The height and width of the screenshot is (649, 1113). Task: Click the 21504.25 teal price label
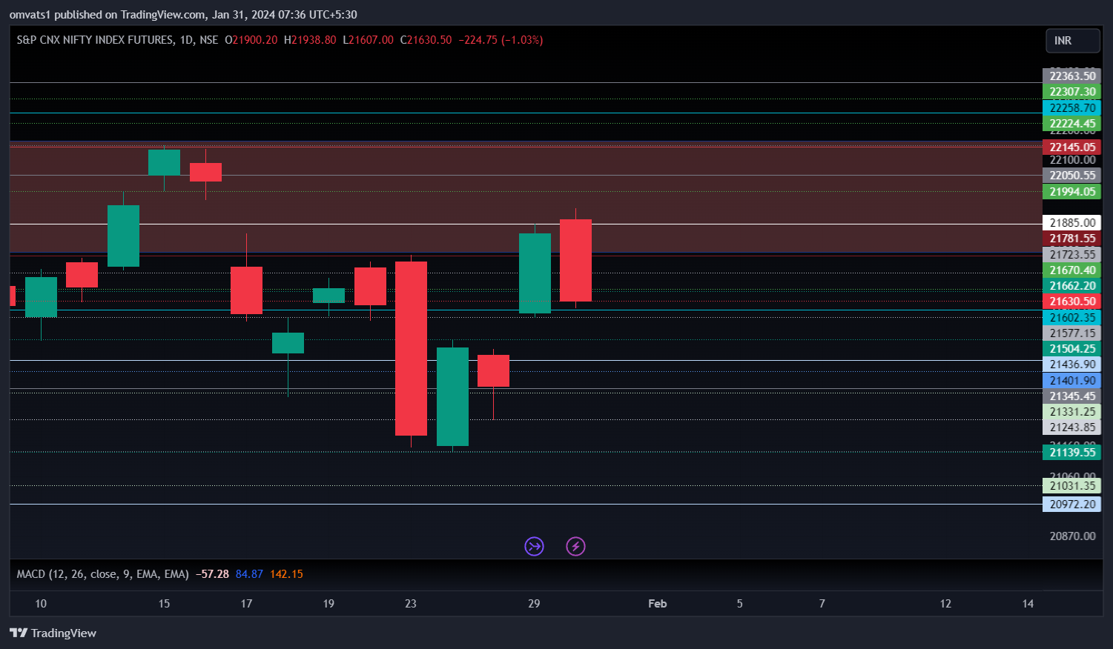tap(1072, 349)
